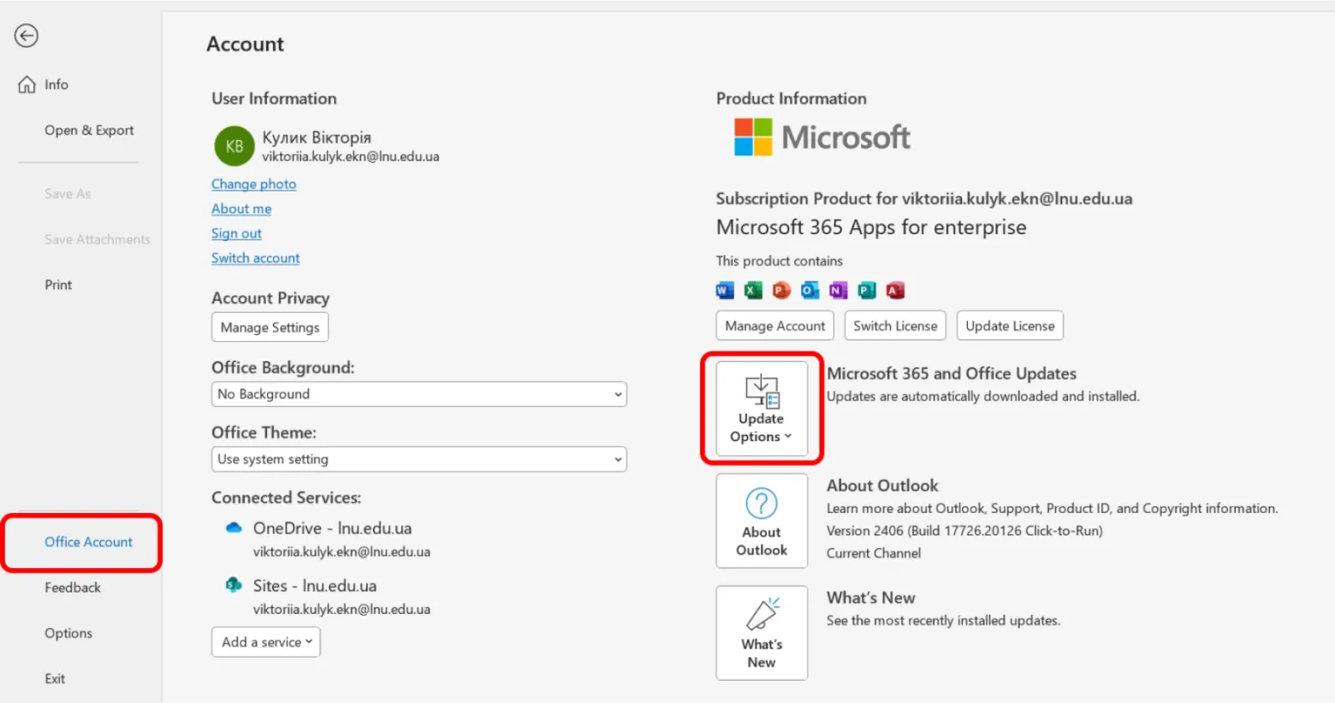Click the Switch account link
The image size is (1335, 703).
coord(256,258)
